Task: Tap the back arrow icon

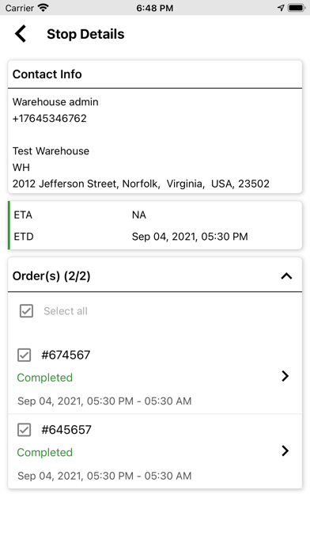Action: click(21, 34)
